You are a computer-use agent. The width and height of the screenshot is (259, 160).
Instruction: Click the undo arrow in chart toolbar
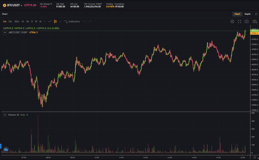pyautogui.click(x=85, y=21)
